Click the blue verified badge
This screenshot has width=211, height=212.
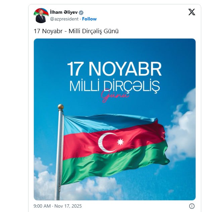81,12
